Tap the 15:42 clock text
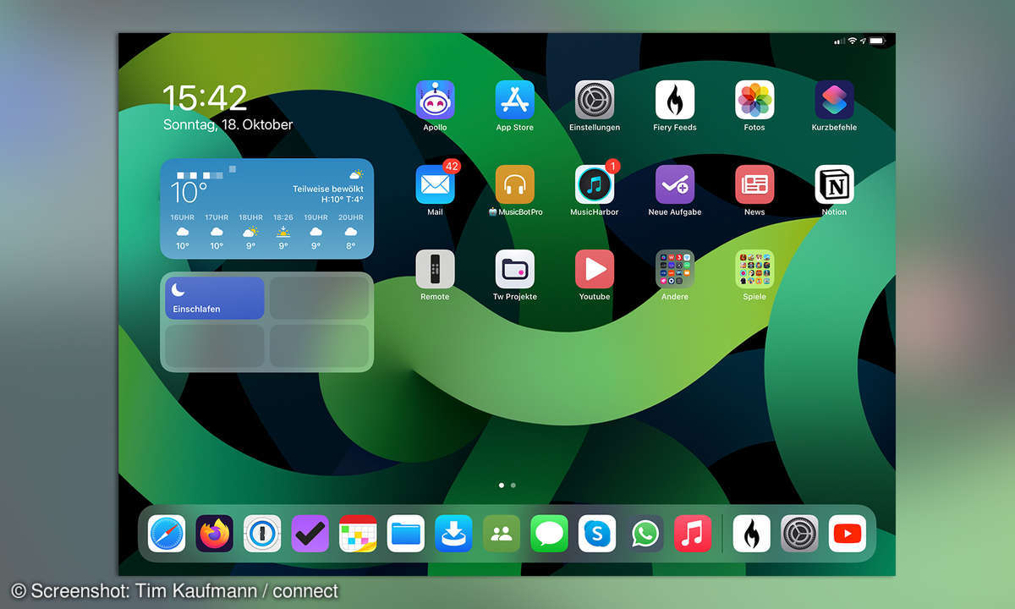Screen dimensions: 1015x609 [205, 98]
